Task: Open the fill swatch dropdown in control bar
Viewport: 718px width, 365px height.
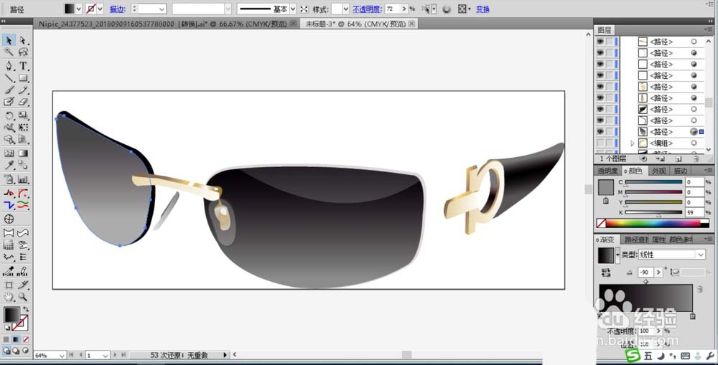Action: point(78,9)
